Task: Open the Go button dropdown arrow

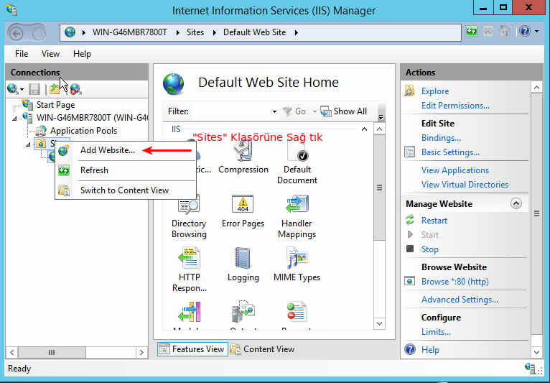Action: click(x=314, y=111)
